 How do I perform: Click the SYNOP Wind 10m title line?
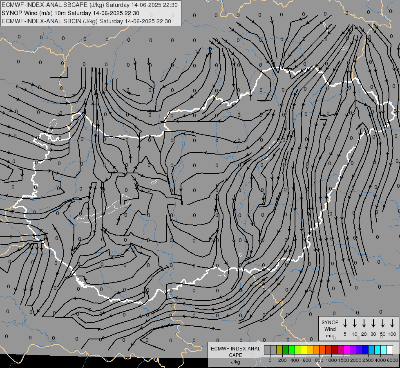click(70, 13)
